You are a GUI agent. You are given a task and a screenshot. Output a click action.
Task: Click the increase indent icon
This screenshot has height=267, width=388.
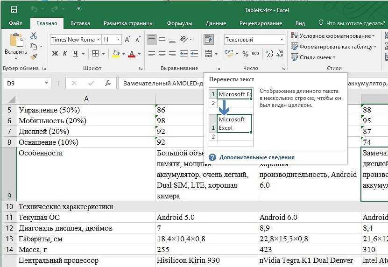(x=194, y=54)
